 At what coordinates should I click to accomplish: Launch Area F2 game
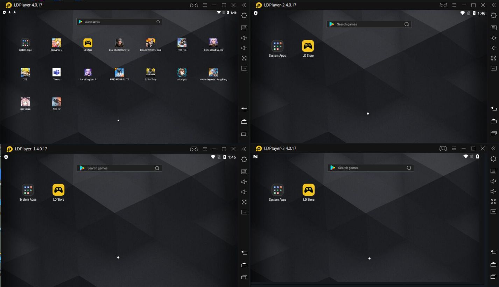pos(56,102)
